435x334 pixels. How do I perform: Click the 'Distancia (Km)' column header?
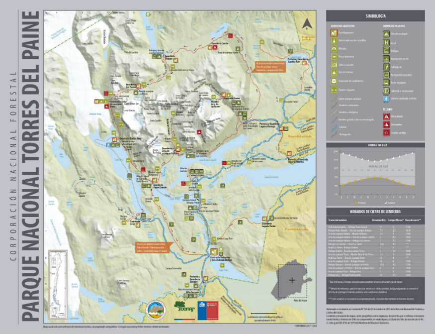coord(379,220)
